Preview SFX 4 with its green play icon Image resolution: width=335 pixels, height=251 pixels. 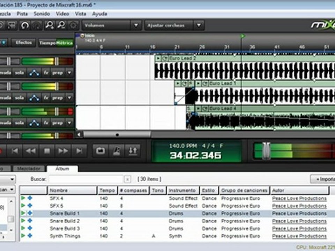[x=23, y=198]
